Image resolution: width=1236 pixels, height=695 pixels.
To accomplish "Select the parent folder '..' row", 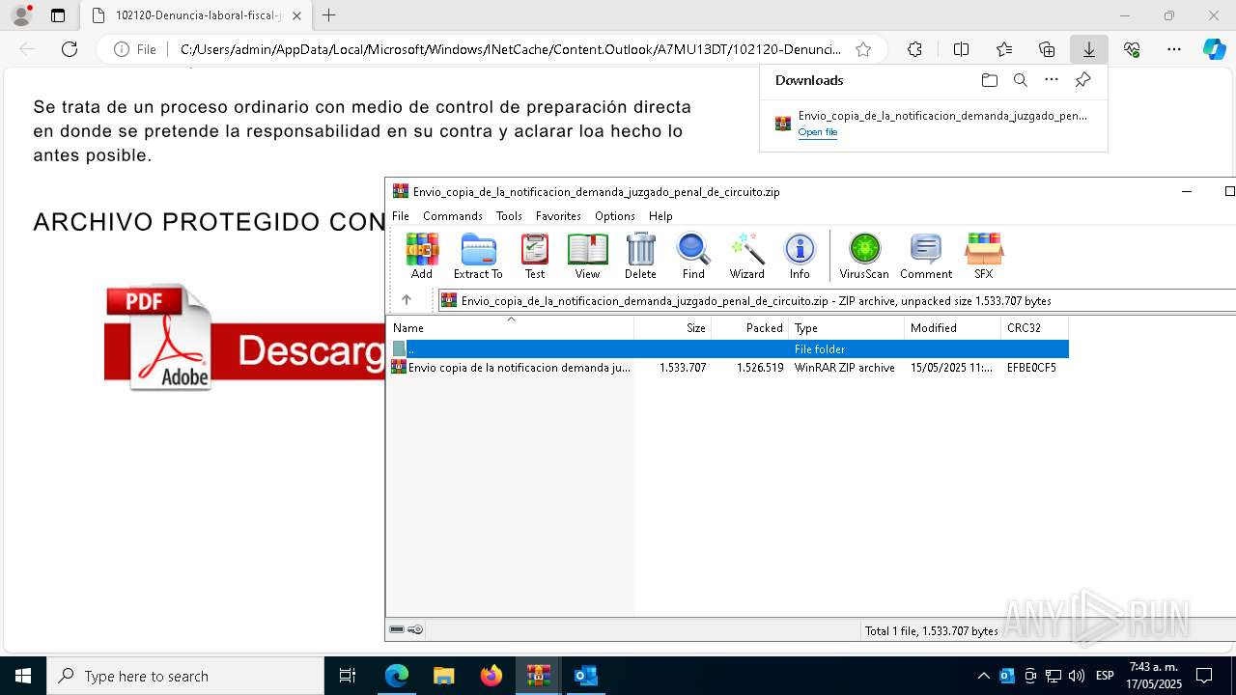I will point(728,348).
